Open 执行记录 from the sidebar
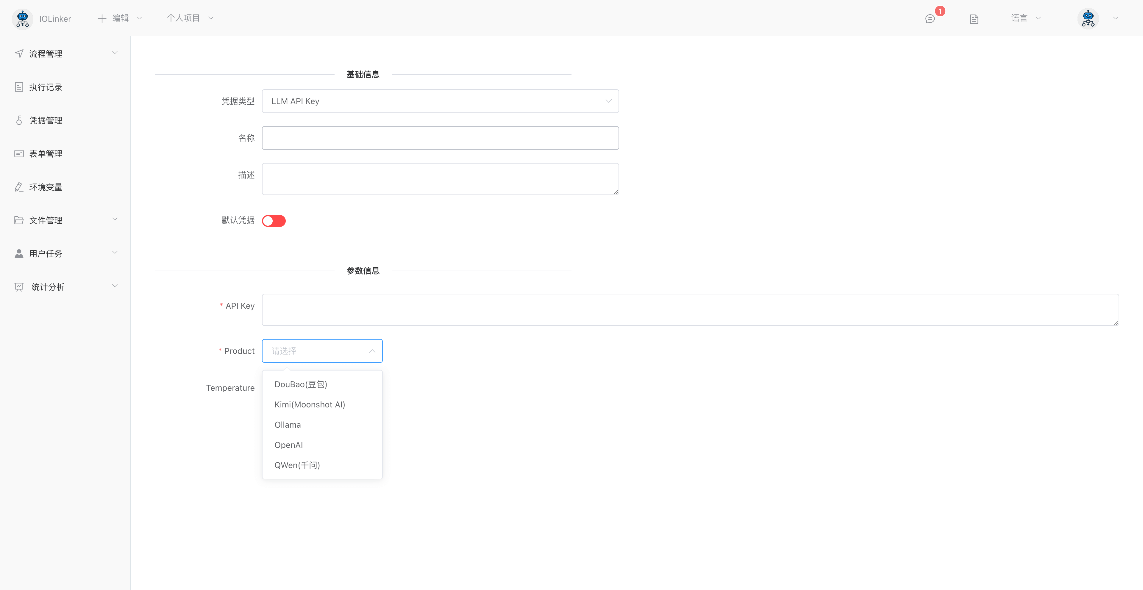This screenshot has width=1143, height=590. tap(46, 87)
